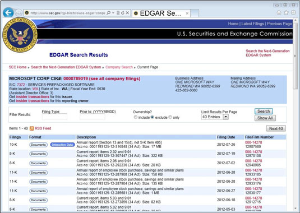
Task: Go to Previous Page header link
Action: [279, 24]
